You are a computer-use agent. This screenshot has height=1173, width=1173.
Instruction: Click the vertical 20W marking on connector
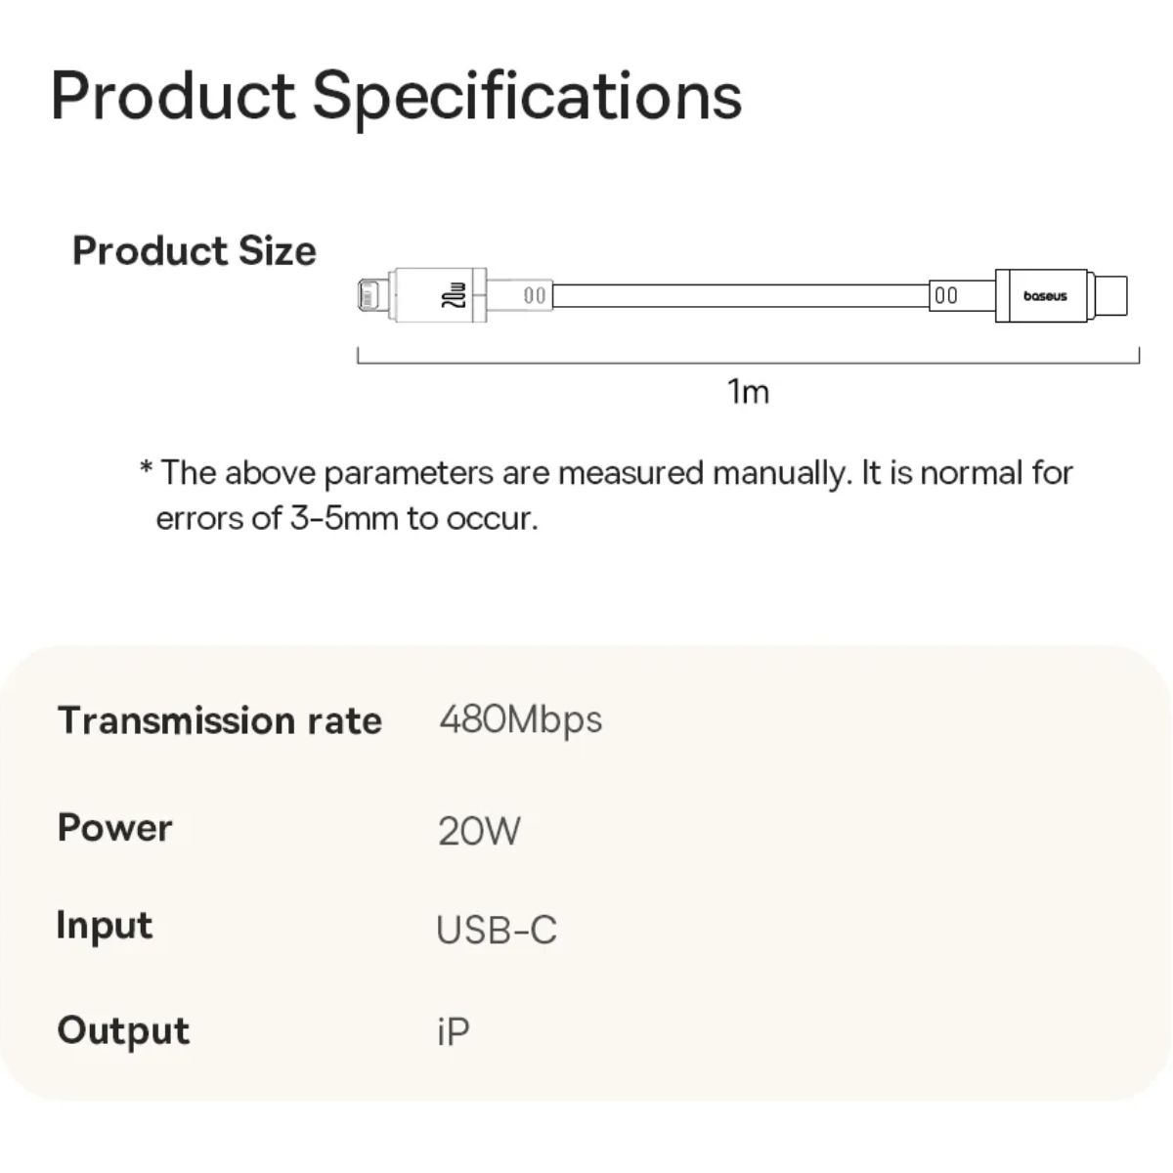[452, 294]
